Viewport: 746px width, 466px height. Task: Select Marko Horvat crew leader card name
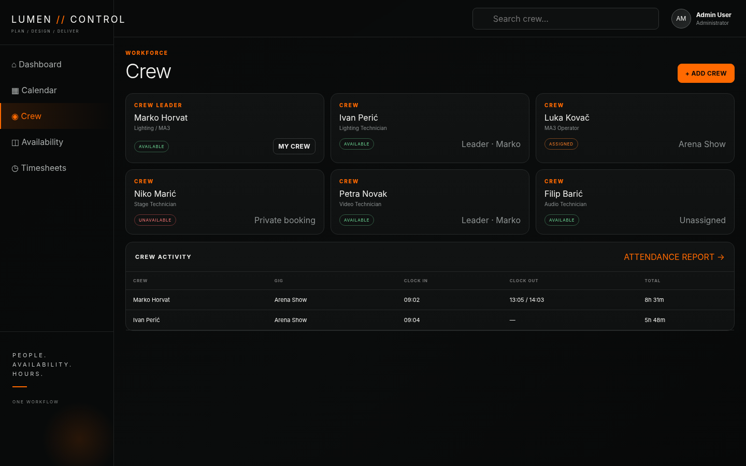pos(161,118)
